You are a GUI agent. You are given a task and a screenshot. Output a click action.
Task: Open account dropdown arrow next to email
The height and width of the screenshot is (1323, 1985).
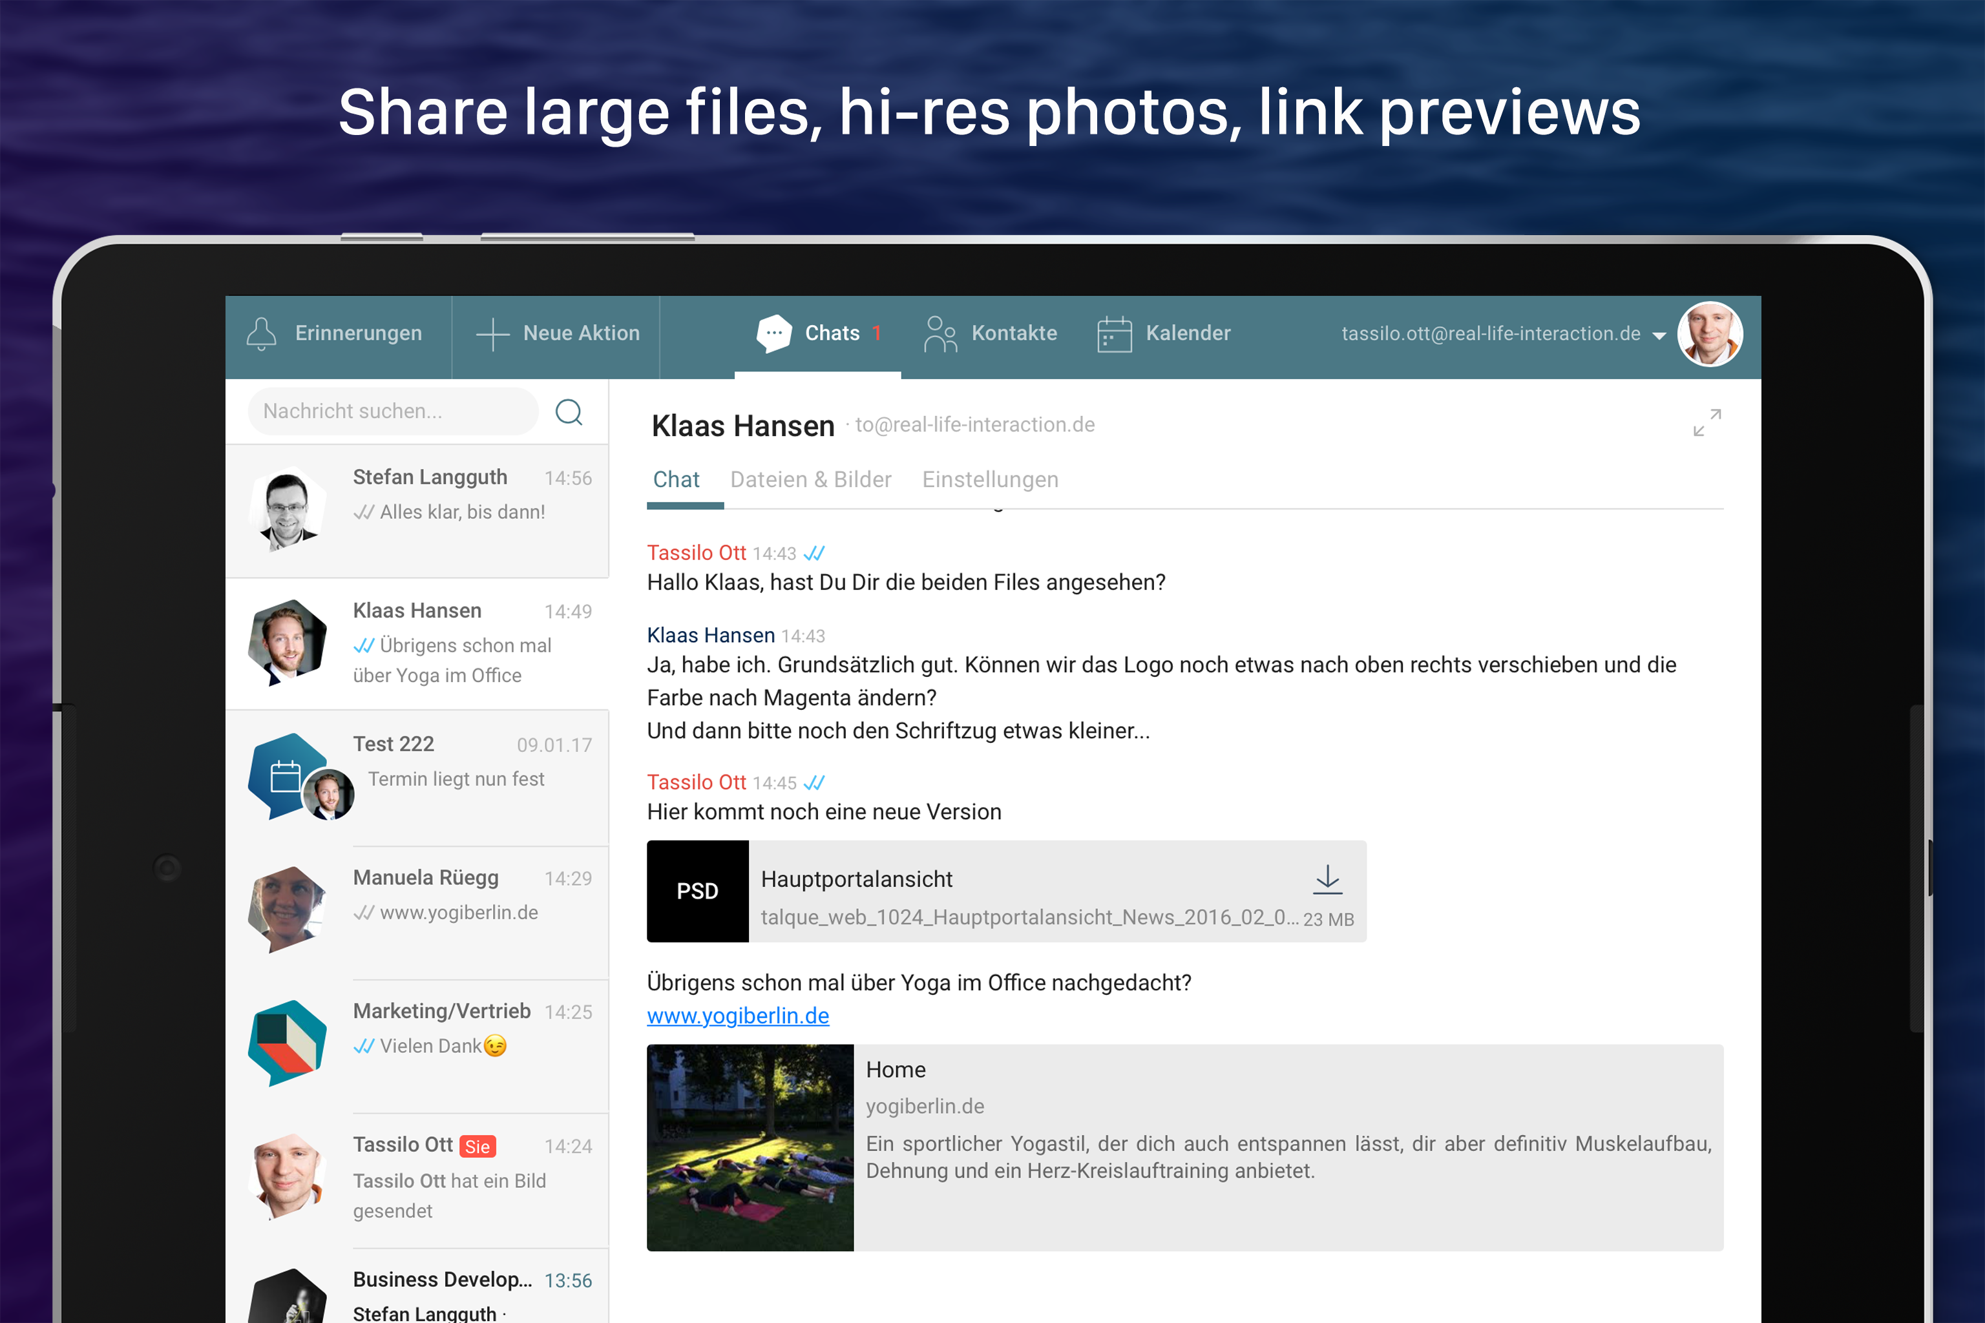[1659, 336]
